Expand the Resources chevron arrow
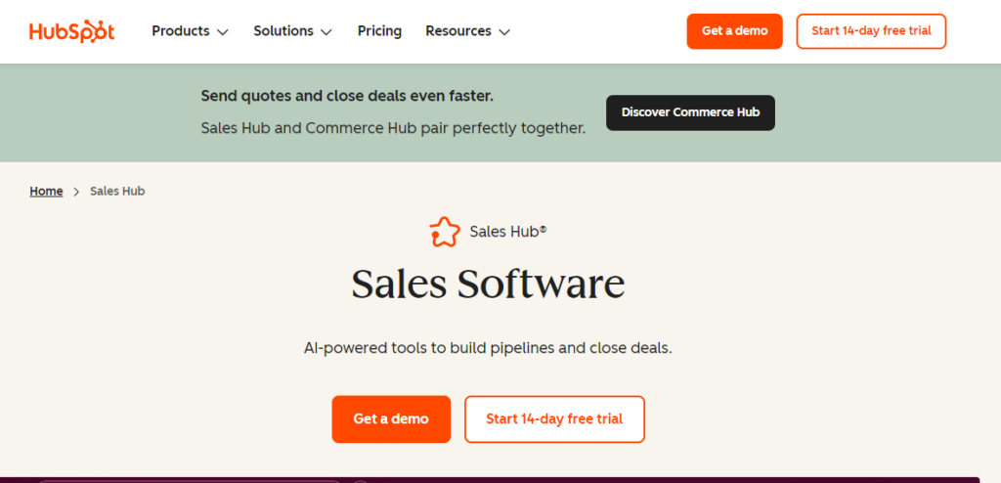The image size is (1001, 483). coord(504,32)
